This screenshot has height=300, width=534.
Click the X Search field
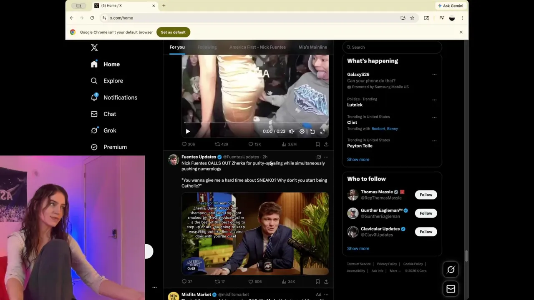point(392,47)
